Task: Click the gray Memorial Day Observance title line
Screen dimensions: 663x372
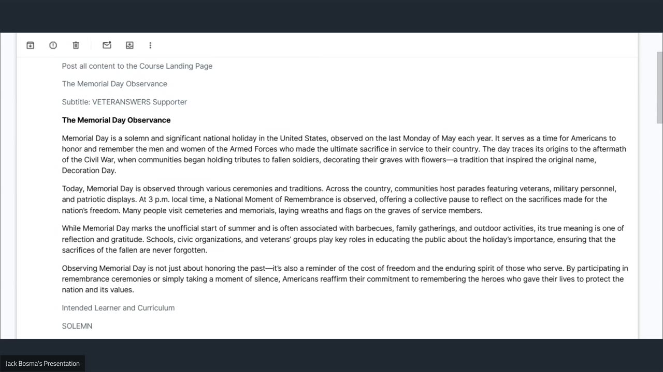Action: tap(114, 84)
